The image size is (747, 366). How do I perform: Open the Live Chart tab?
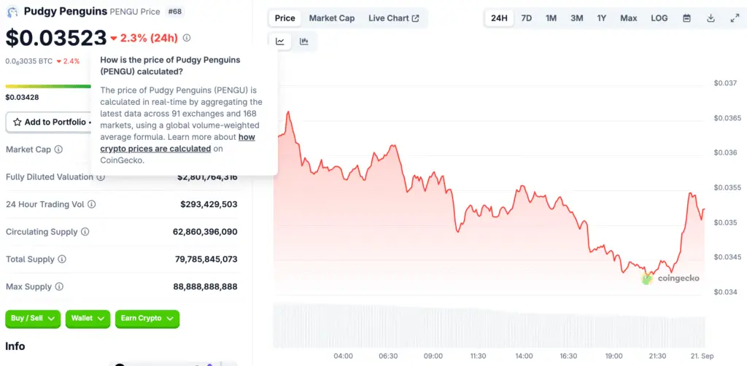393,18
